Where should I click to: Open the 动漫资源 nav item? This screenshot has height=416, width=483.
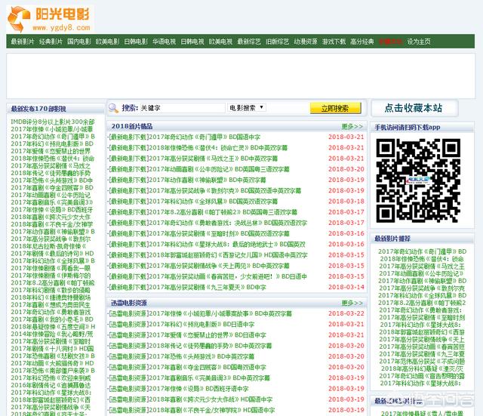[x=306, y=42]
